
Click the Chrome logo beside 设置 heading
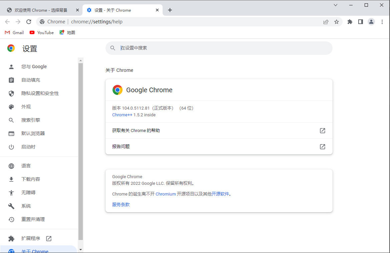11,48
